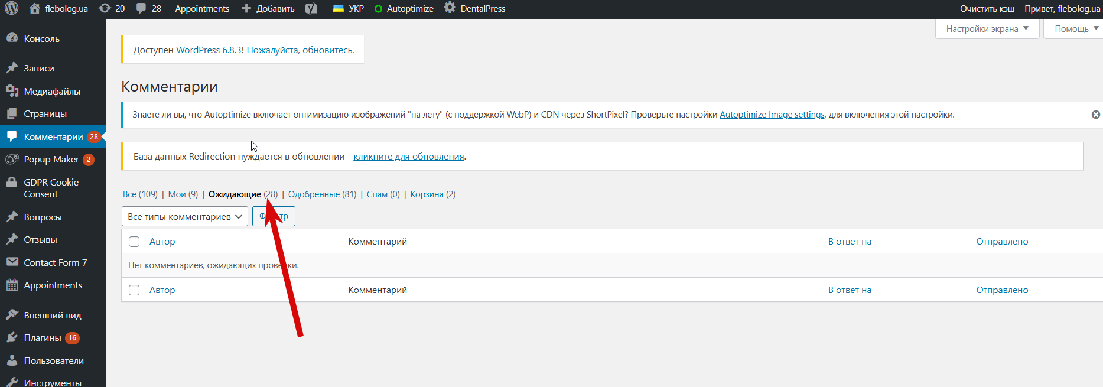This screenshot has width=1103, height=387.
Task: Click the WordPress 6.8.3 link
Action: [209, 50]
